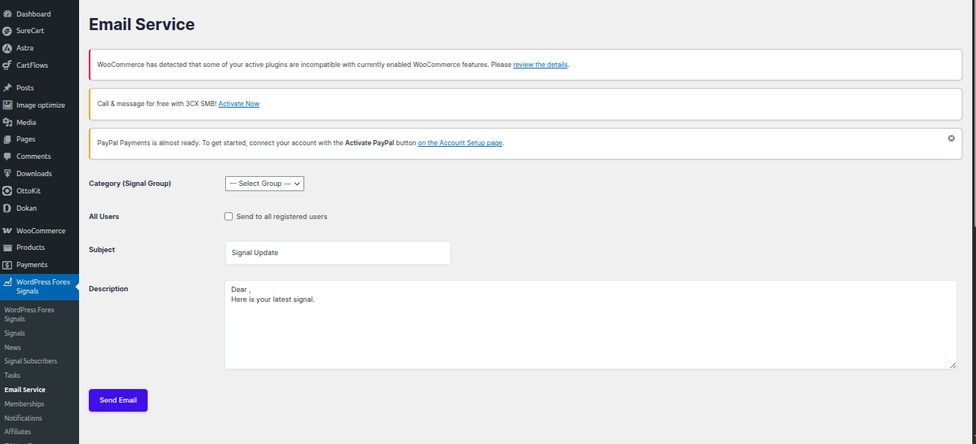
Task: Open the Select Group dropdown
Action: click(x=264, y=184)
